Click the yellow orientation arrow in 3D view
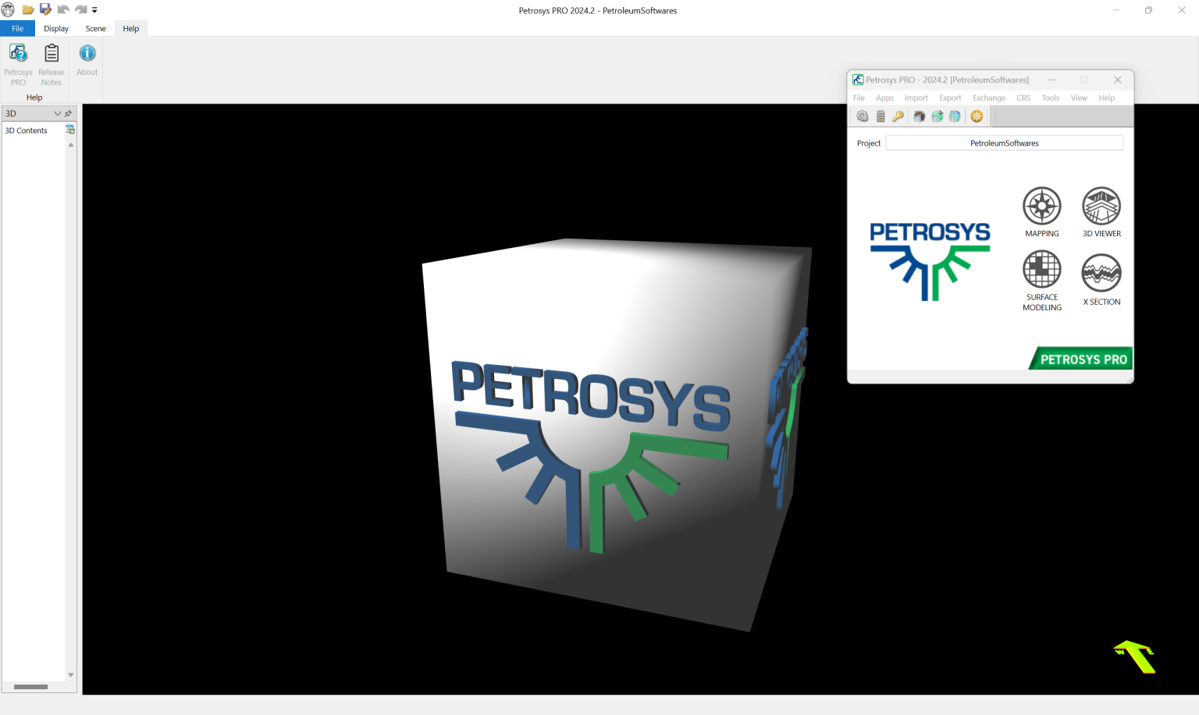The image size is (1199, 715). click(1135, 657)
